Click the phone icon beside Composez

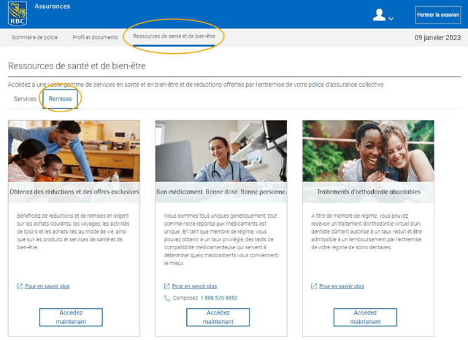click(167, 298)
